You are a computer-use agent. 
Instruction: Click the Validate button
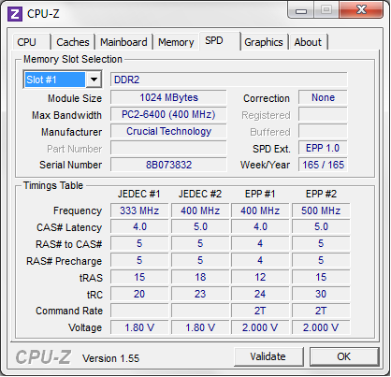268,356
